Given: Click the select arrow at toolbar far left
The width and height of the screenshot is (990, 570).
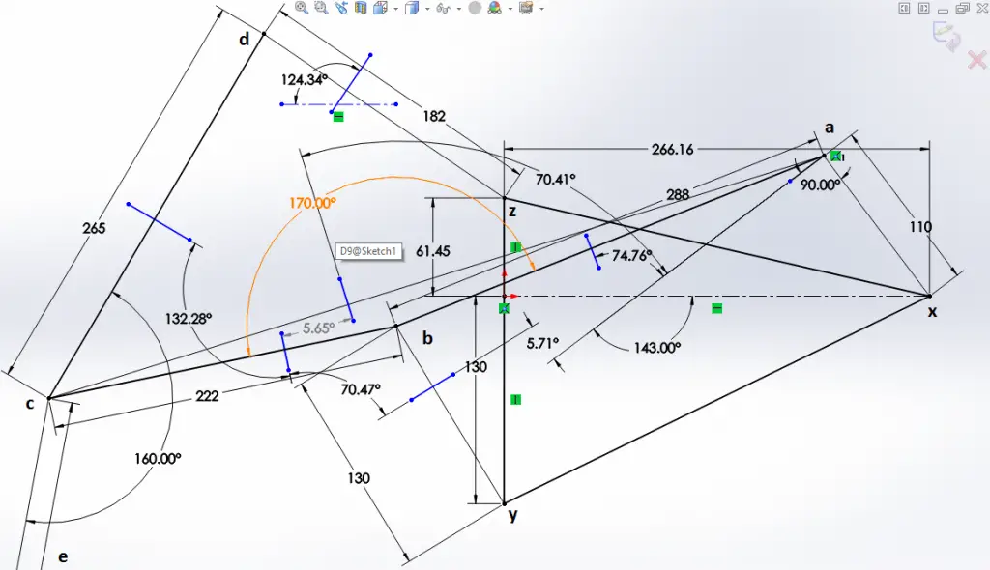Looking at the screenshot, I should [x=283, y=10].
